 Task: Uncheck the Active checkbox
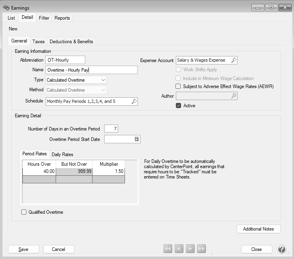178,106
